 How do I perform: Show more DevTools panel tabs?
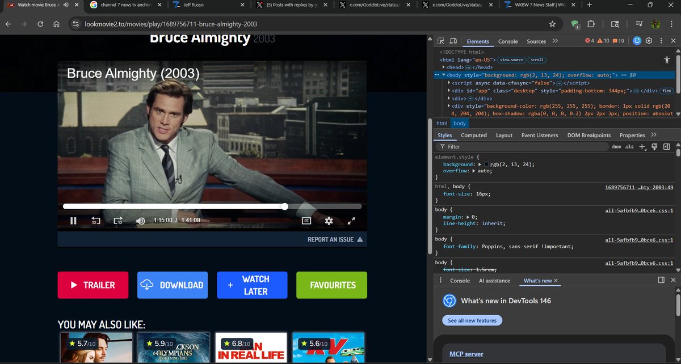[554, 41]
